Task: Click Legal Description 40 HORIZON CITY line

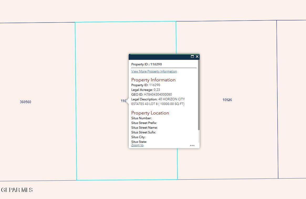Action: click(158, 99)
